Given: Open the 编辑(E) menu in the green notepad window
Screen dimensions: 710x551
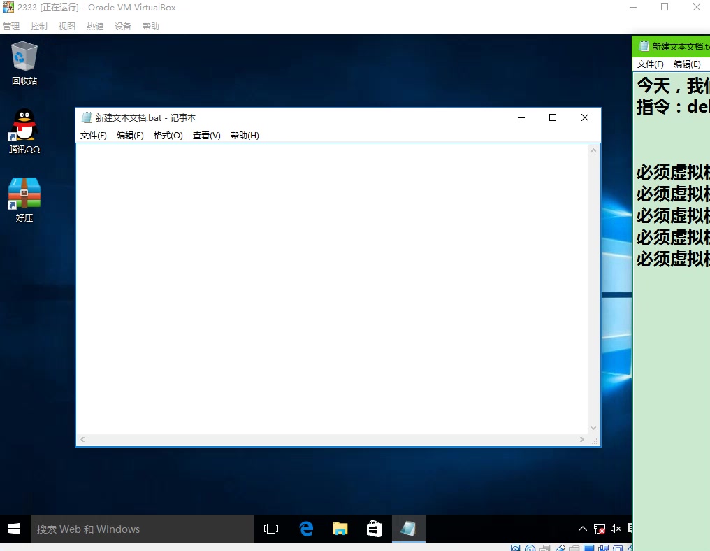Looking at the screenshot, I should click(x=688, y=64).
